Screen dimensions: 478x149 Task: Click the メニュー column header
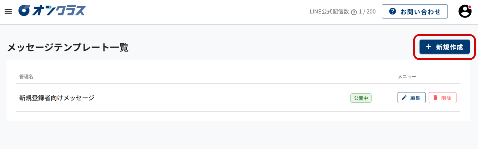click(x=407, y=77)
